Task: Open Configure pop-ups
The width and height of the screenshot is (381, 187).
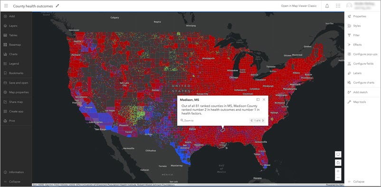Action: 362,54
